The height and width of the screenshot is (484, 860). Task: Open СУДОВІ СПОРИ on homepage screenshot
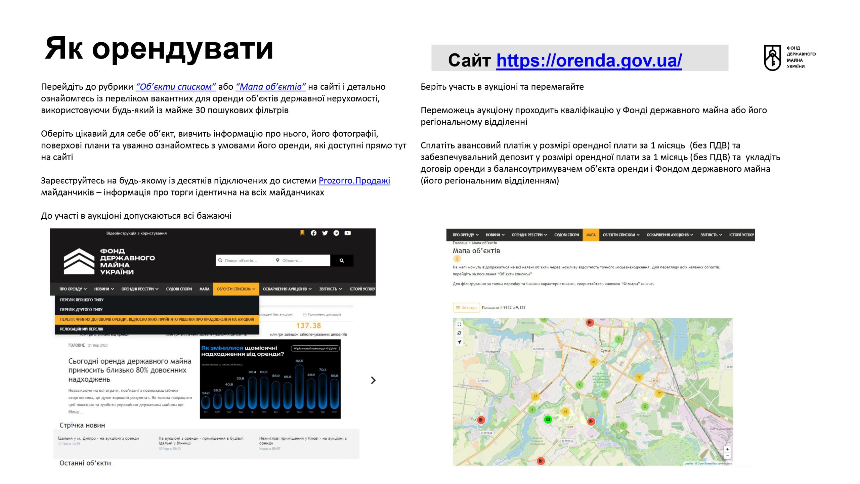[179, 289]
